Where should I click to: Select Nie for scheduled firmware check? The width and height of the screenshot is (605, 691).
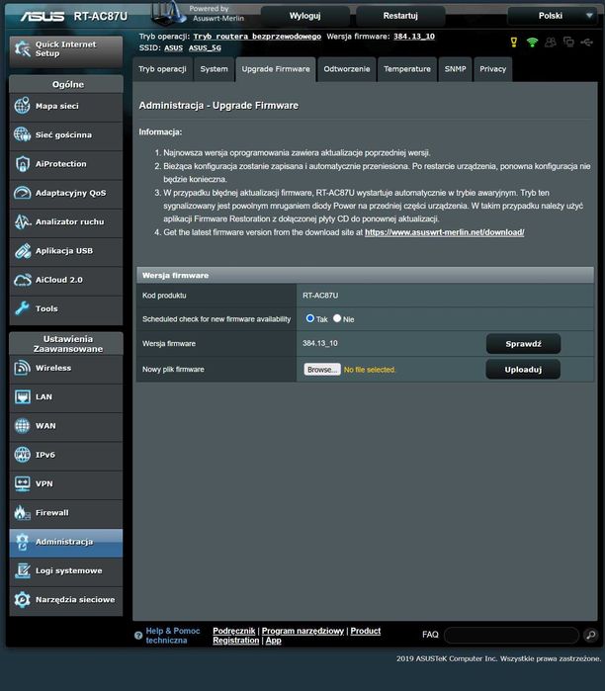tap(337, 318)
